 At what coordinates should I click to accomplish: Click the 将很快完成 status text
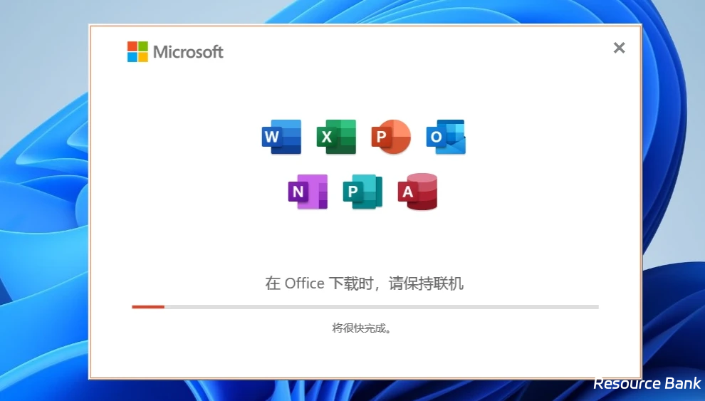pyautogui.click(x=362, y=328)
